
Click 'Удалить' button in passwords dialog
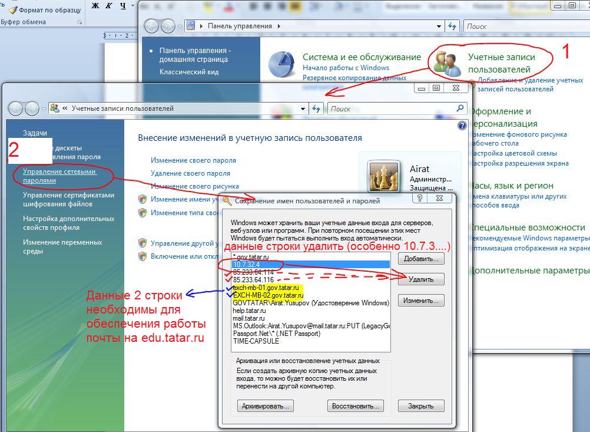421,279
